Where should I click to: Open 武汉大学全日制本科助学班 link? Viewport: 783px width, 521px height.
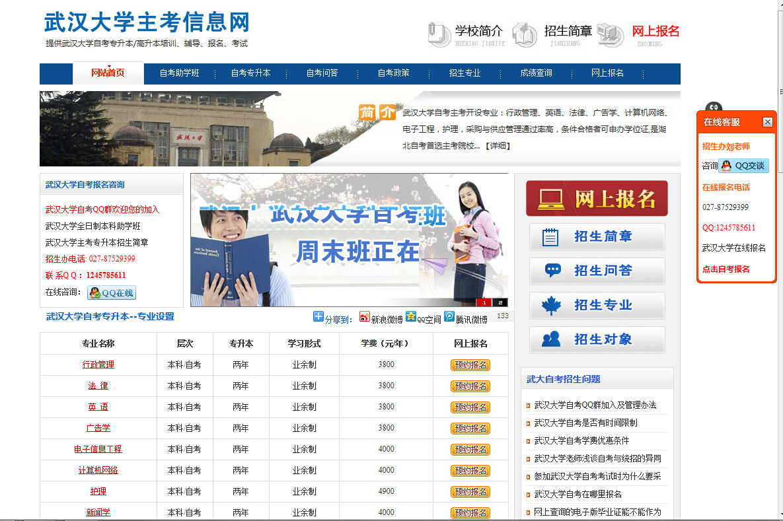(93, 226)
